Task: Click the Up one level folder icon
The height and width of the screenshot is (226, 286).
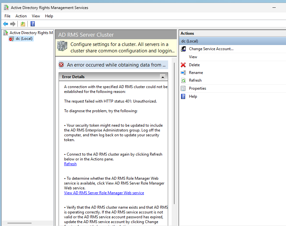Action: [23, 24]
